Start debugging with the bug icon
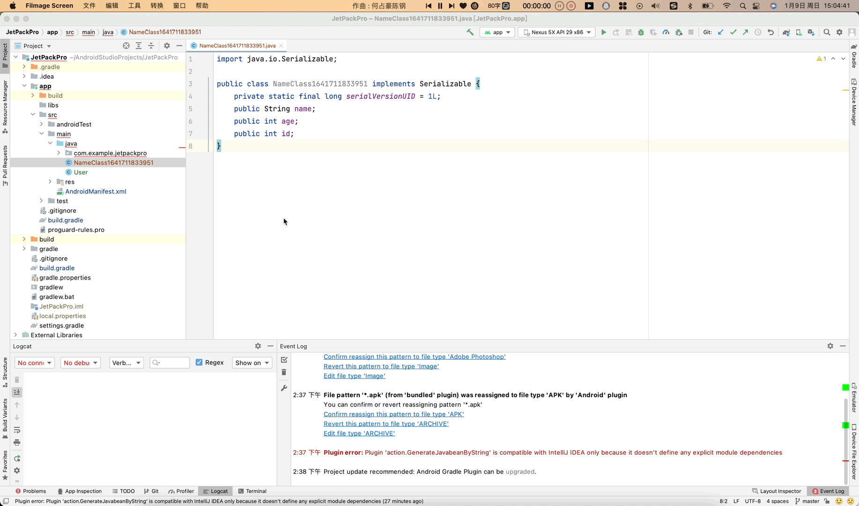This screenshot has width=859, height=506. (x=641, y=32)
